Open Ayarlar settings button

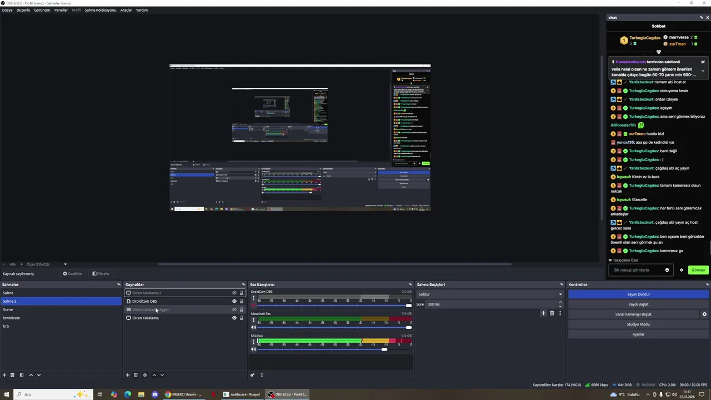click(x=638, y=334)
